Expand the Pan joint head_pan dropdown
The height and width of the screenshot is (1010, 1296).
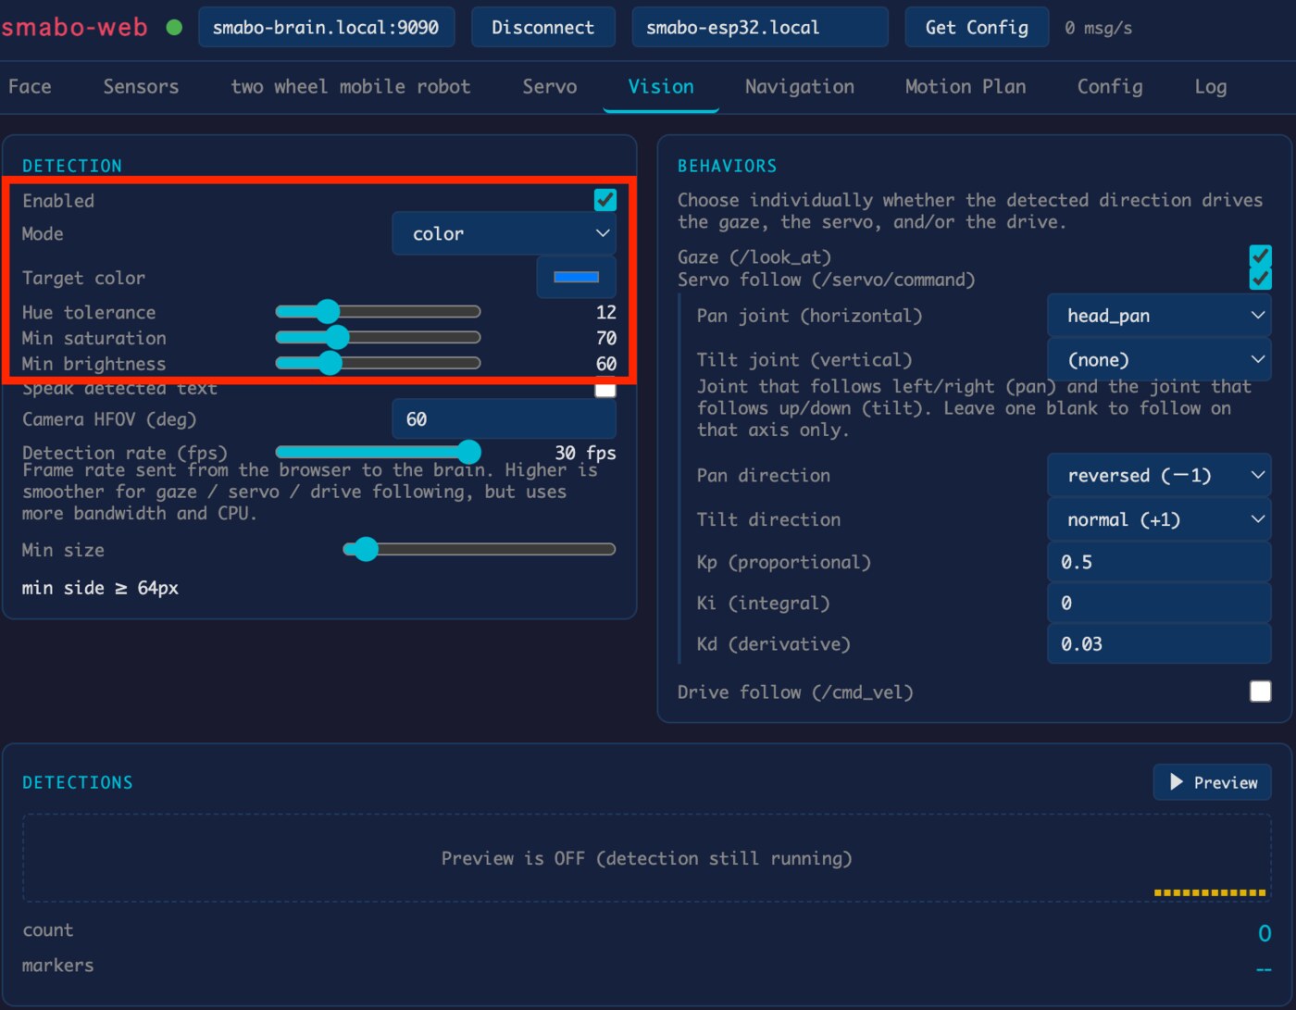click(x=1159, y=316)
